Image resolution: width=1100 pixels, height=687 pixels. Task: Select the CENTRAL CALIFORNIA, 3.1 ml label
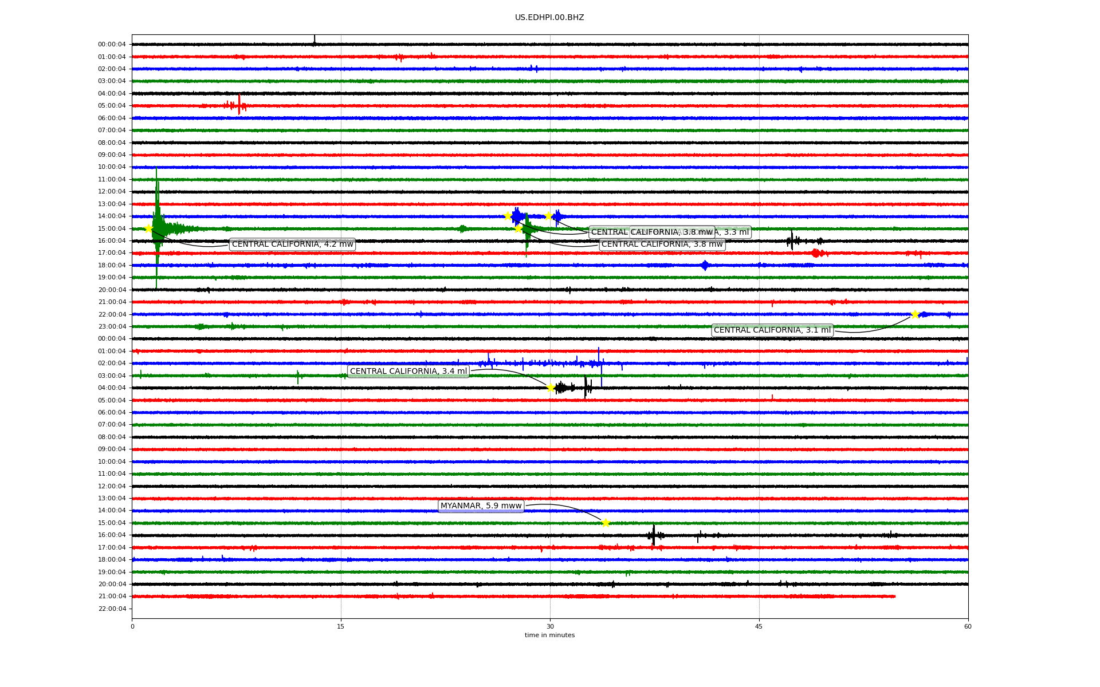(x=772, y=330)
